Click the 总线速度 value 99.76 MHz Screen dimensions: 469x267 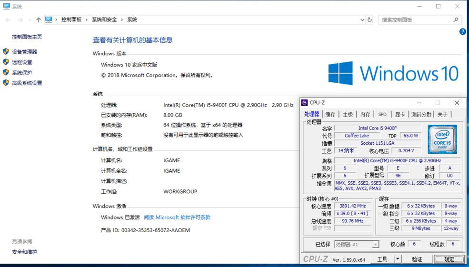(353, 221)
